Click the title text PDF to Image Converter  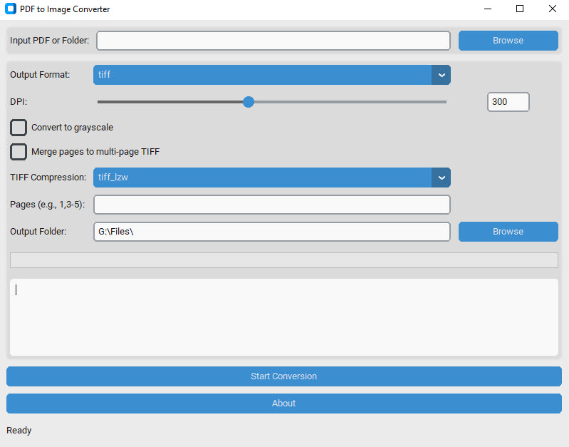tap(65, 9)
